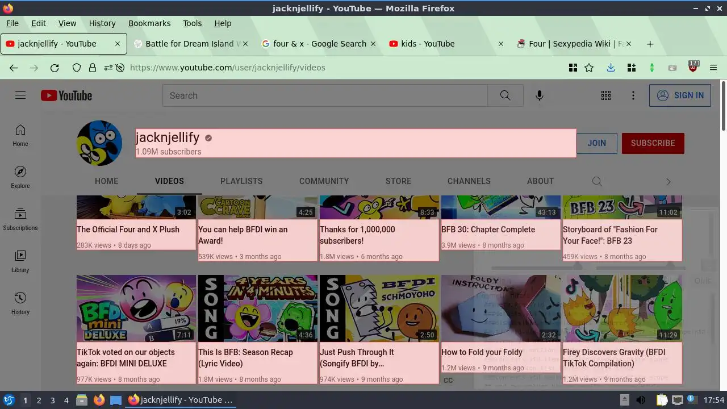Click the page vertical scrollbar
Image resolution: width=727 pixels, height=409 pixels.
723,105
